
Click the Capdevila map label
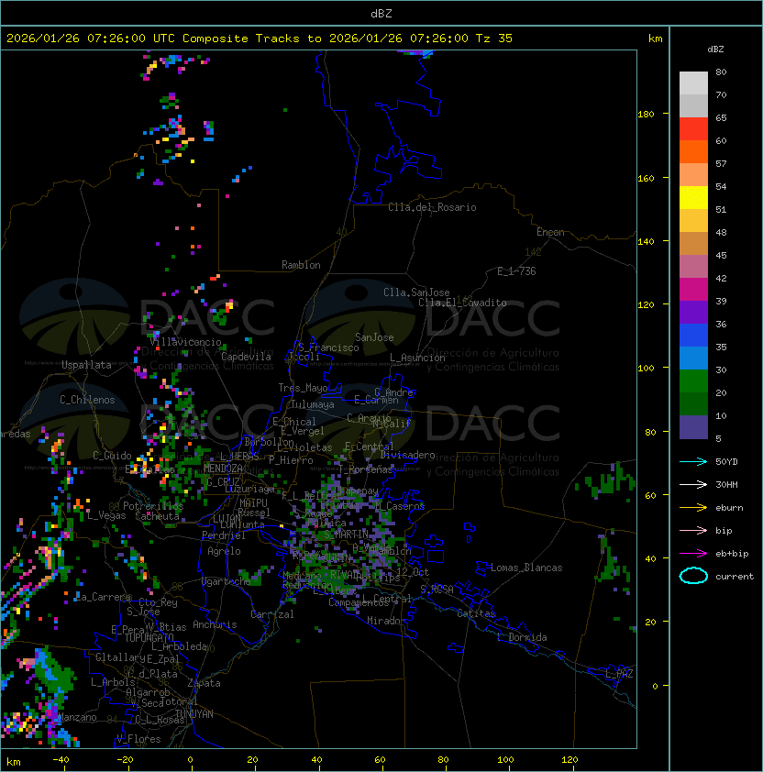pos(246,357)
